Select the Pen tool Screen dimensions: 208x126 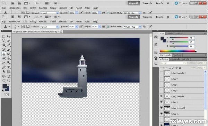4,67
